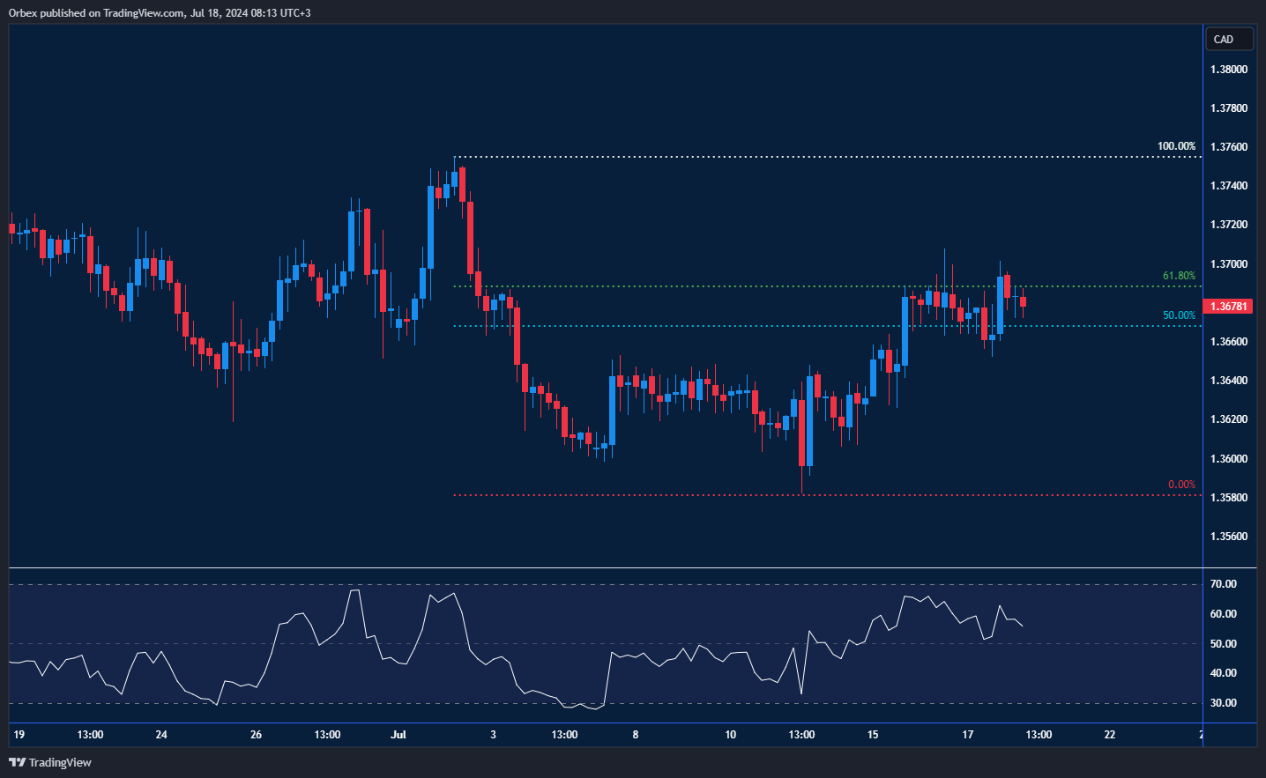Click the 1.35600 price scale label
The height and width of the screenshot is (778, 1266).
(x=1228, y=537)
